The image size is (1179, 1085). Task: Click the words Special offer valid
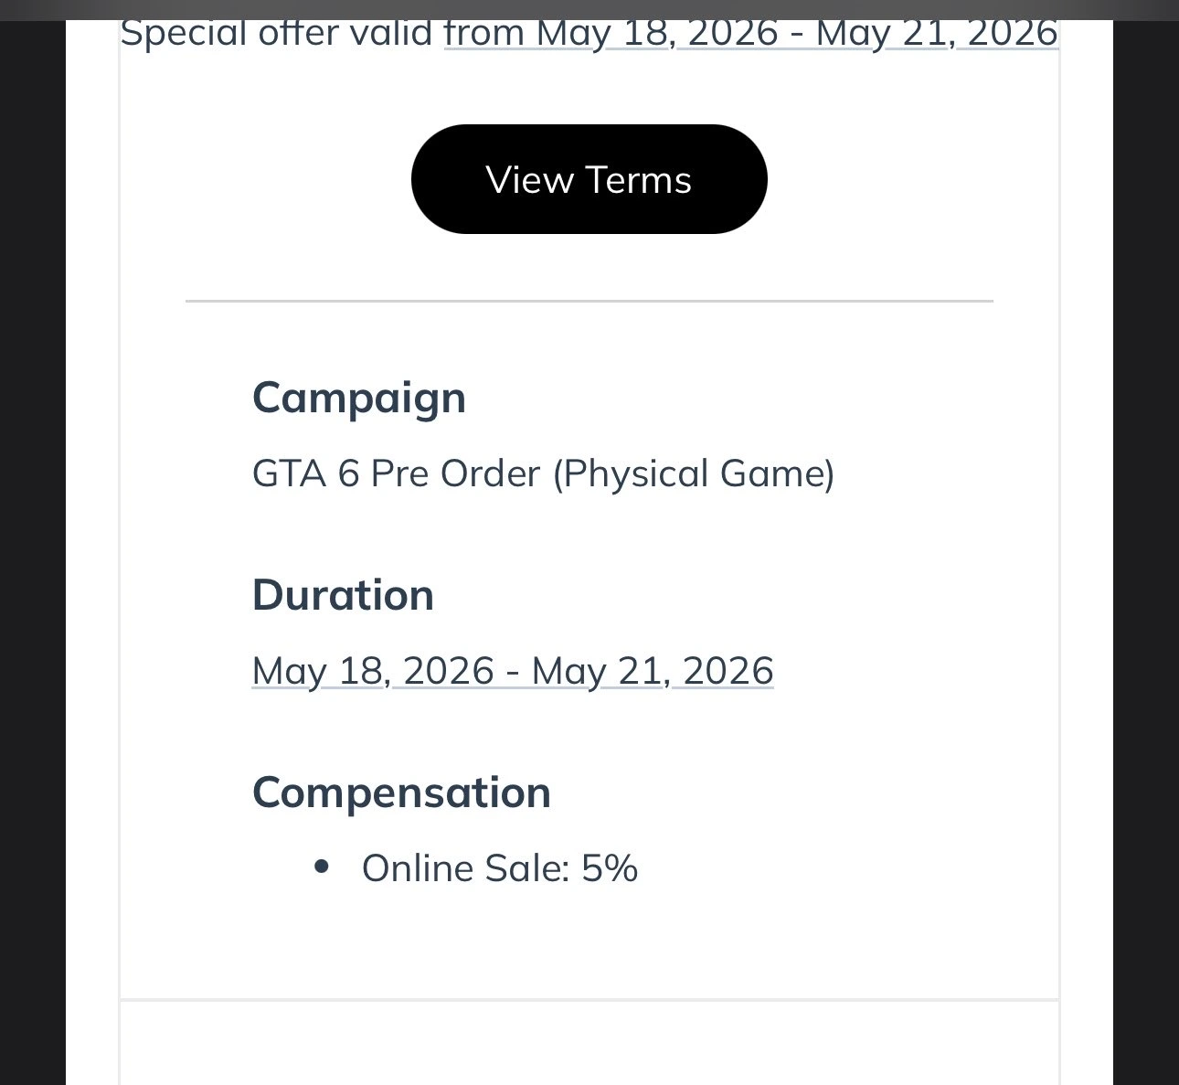coord(276,34)
